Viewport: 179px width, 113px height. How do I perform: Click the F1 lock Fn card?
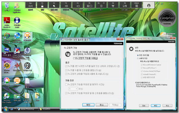(42, 5)
